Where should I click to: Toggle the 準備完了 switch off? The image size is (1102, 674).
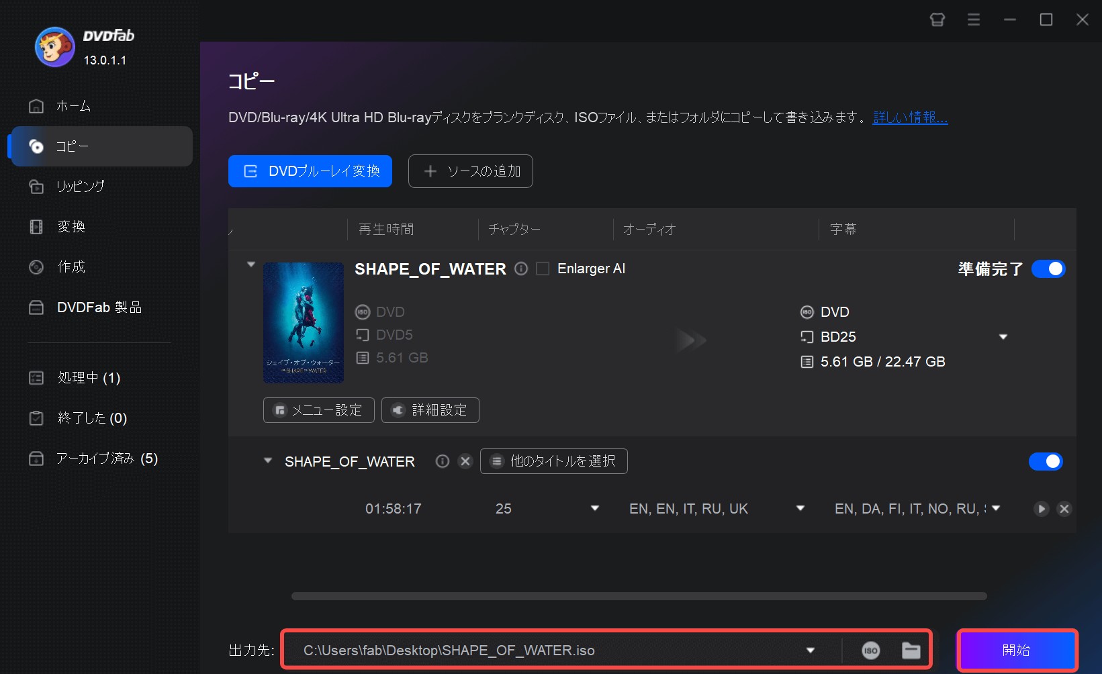[x=1048, y=269]
